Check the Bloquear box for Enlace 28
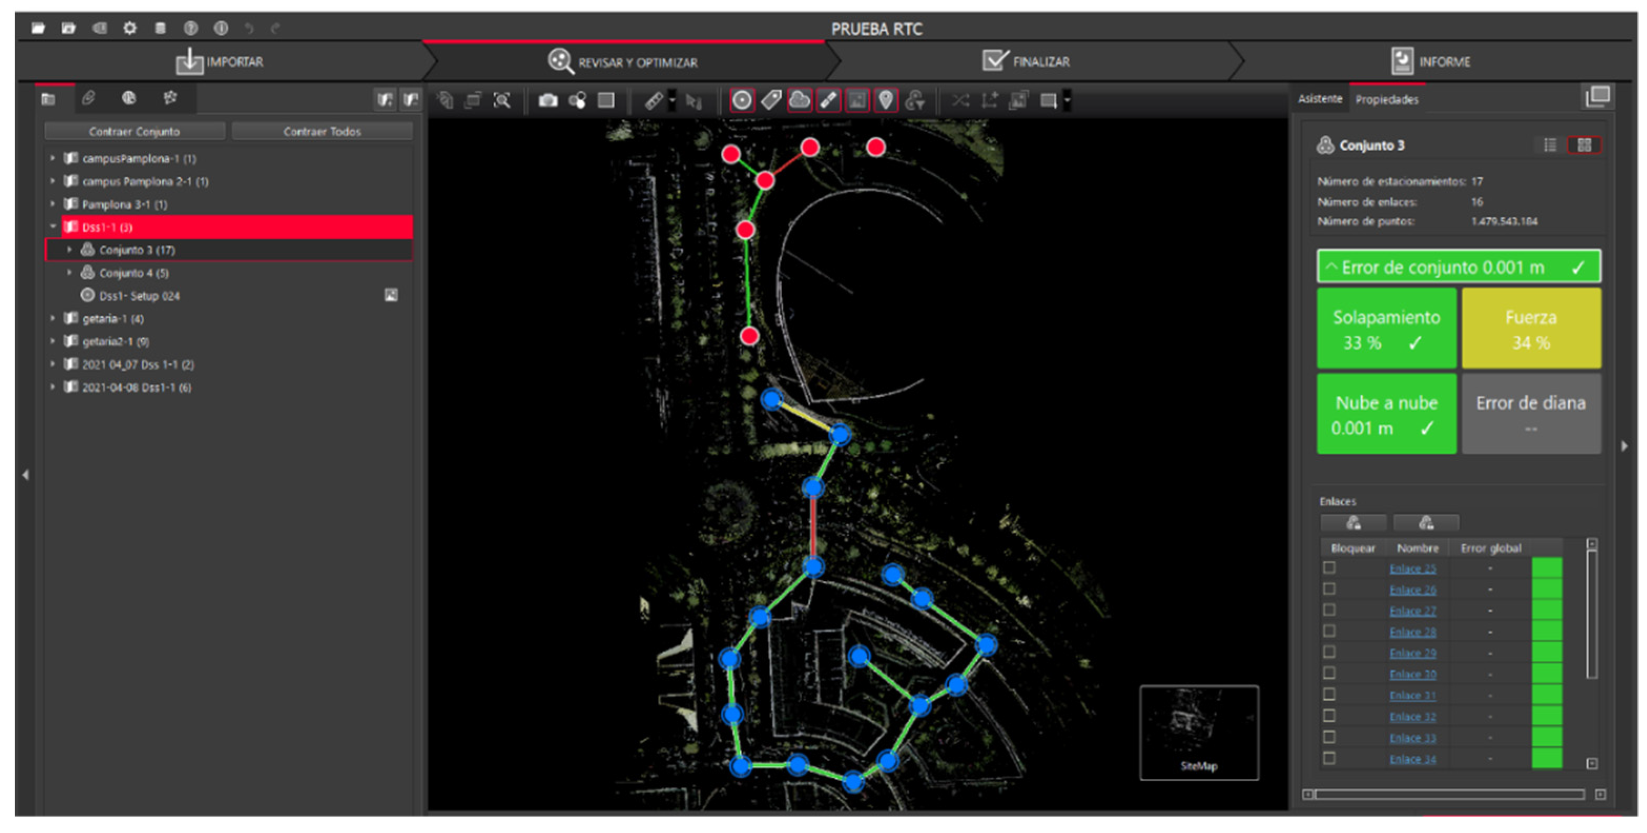This screenshot has width=1647, height=833. 1329,631
